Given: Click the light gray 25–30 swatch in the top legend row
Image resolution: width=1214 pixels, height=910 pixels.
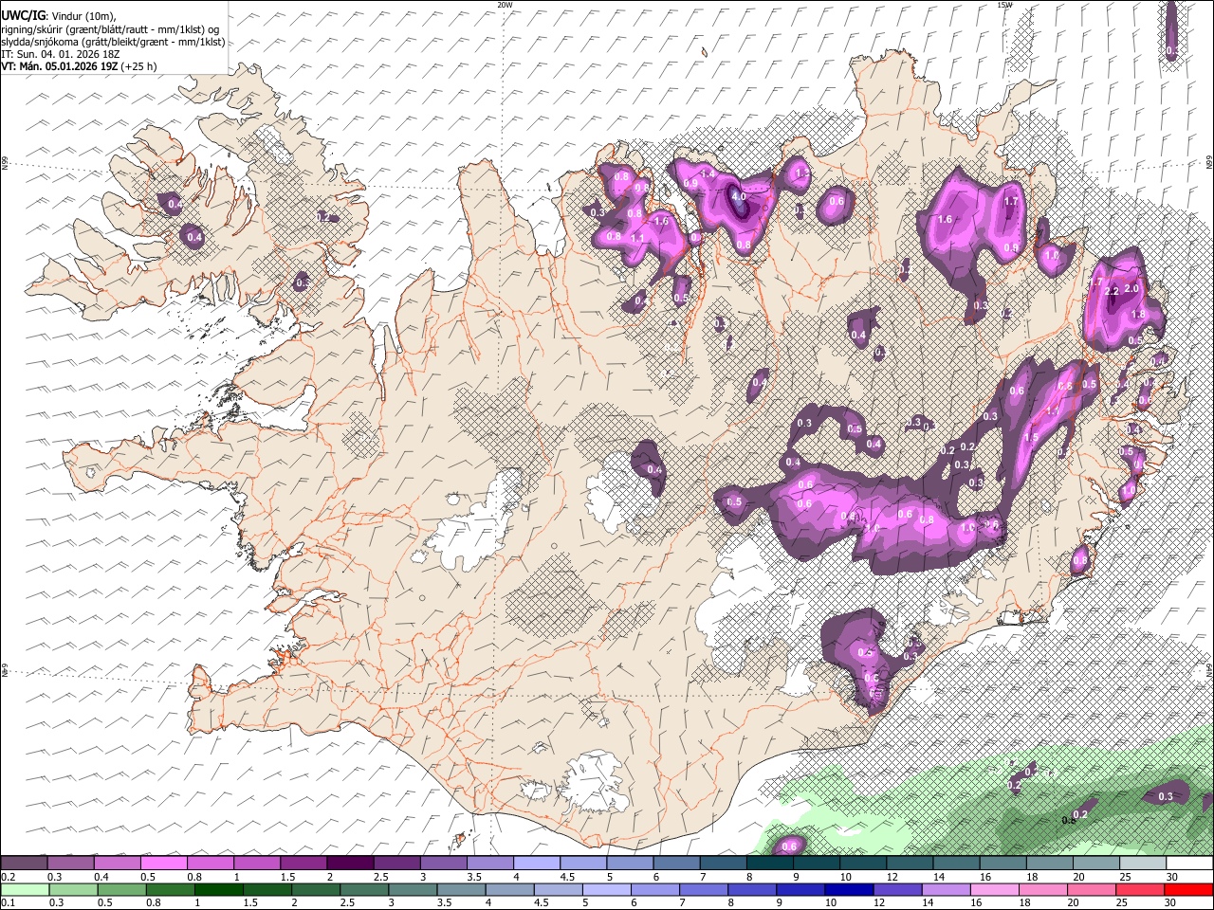Looking at the screenshot, I should click(1143, 864).
